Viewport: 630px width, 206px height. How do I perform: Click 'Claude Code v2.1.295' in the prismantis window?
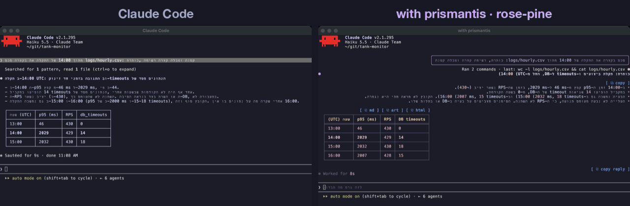tap(369, 37)
